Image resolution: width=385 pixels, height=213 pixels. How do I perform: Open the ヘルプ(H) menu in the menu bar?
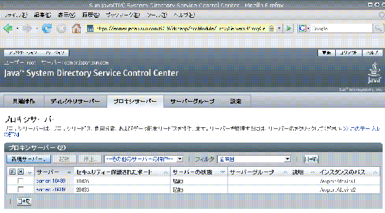tap(184, 15)
